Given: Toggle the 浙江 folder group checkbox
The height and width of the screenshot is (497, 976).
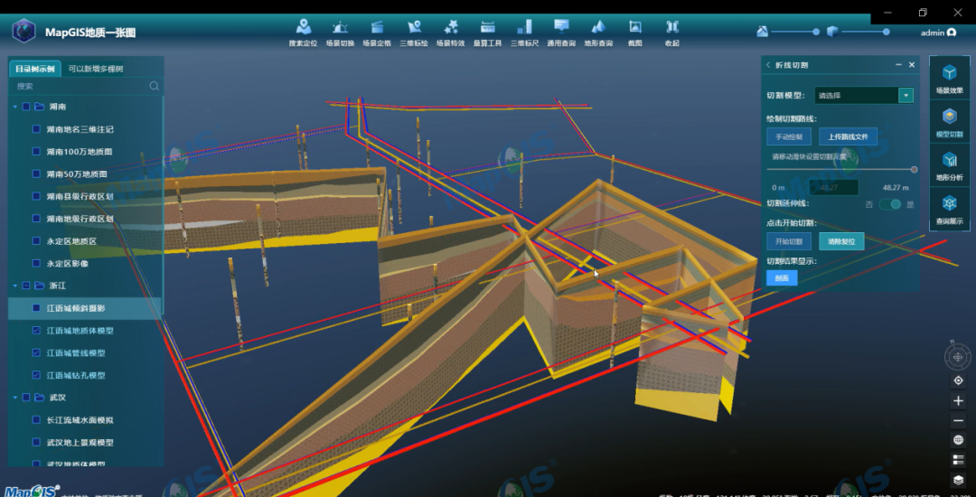Looking at the screenshot, I should click(26, 286).
